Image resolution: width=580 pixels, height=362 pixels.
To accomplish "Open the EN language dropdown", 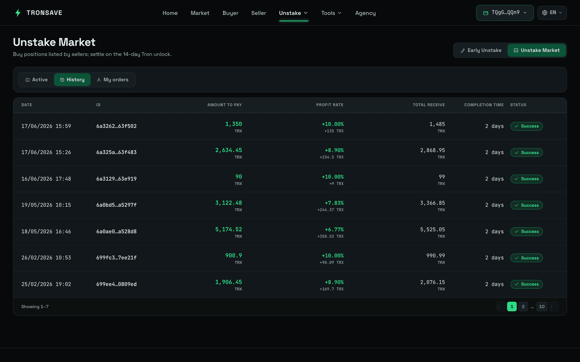I will [x=552, y=13].
